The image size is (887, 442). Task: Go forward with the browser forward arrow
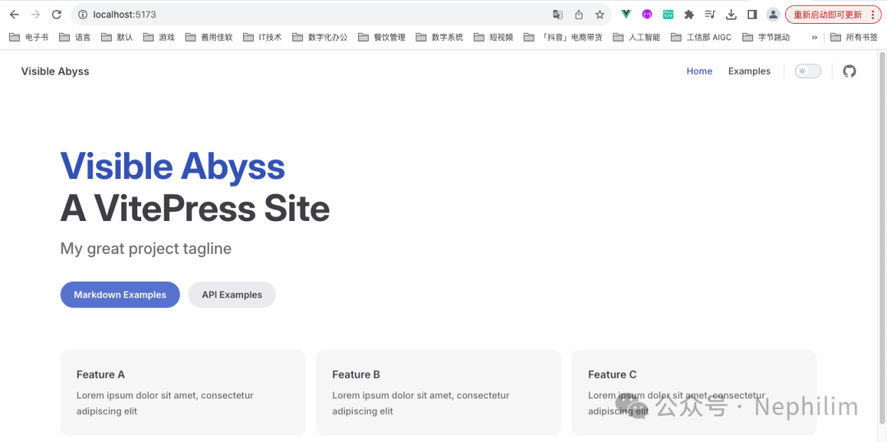coord(35,15)
